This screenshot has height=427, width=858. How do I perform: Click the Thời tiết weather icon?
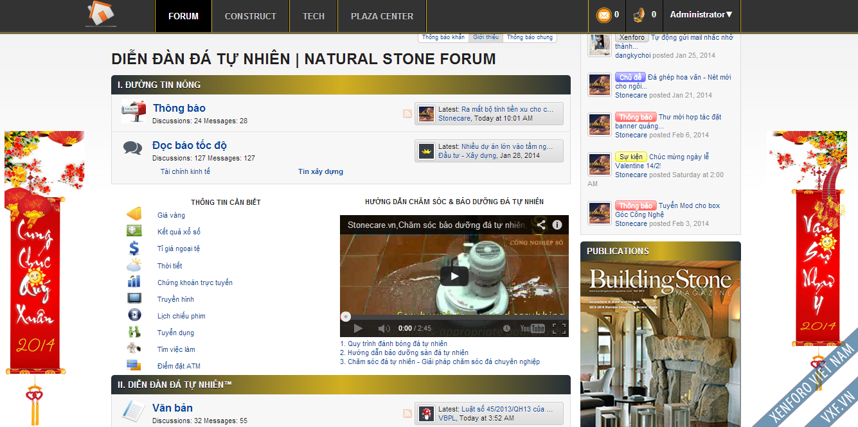[x=134, y=265]
